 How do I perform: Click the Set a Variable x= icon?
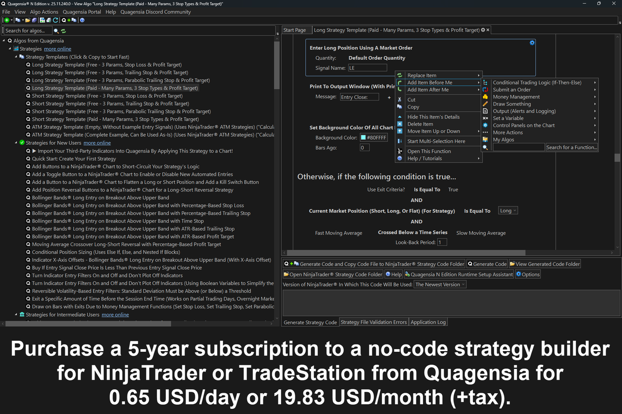(485, 118)
